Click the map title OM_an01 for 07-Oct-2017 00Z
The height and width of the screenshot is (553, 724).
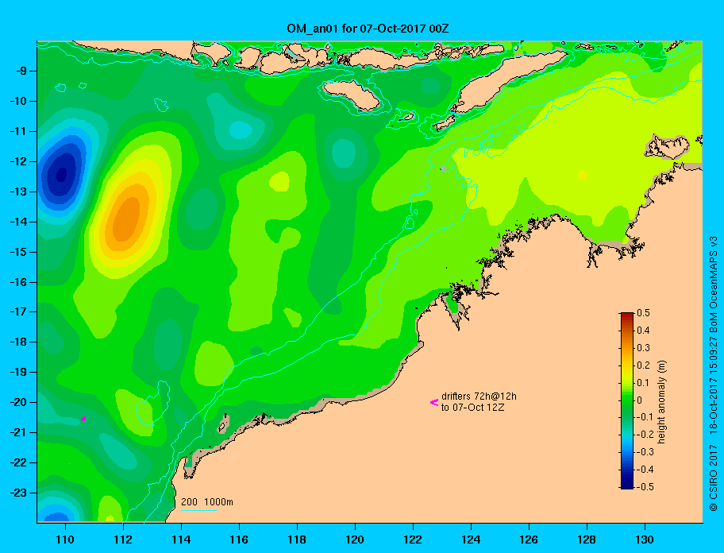tap(368, 29)
